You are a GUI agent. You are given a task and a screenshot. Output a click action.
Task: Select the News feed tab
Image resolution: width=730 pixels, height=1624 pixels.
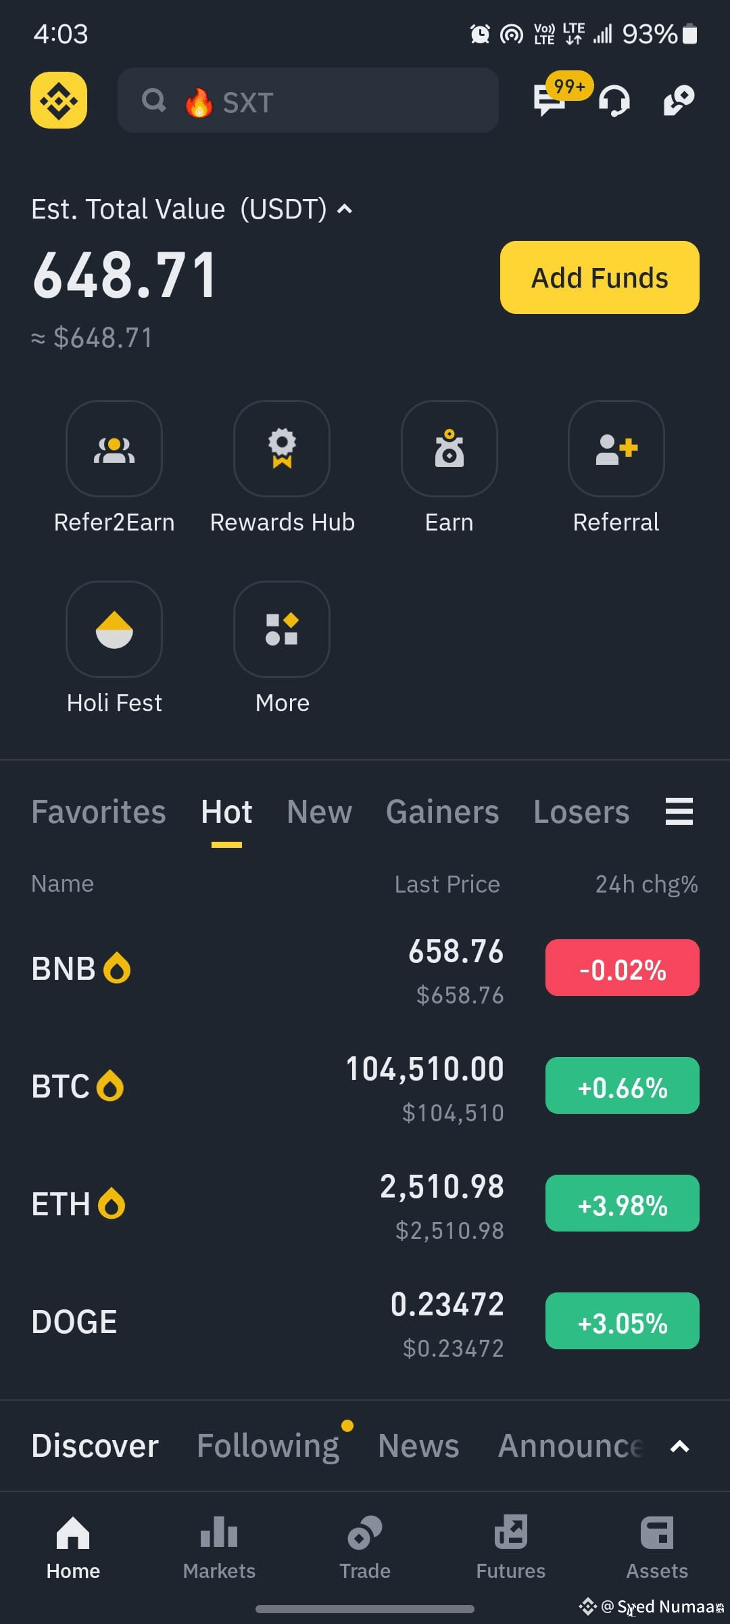pyautogui.click(x=418, y=1446)
